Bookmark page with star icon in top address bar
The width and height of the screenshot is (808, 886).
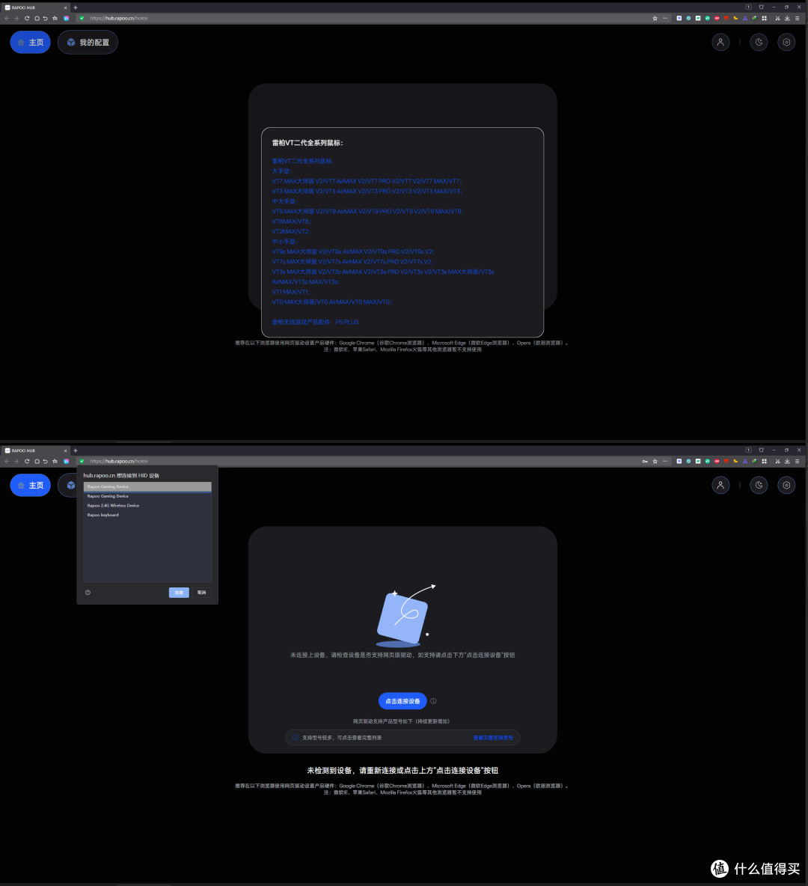[x=655, y=18]
